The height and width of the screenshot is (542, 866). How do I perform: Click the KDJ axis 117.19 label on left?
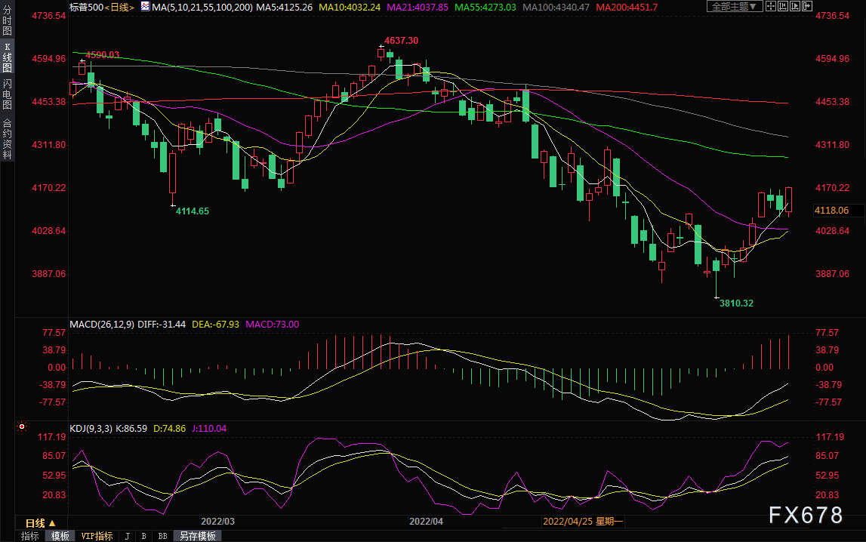coord(52,437)
